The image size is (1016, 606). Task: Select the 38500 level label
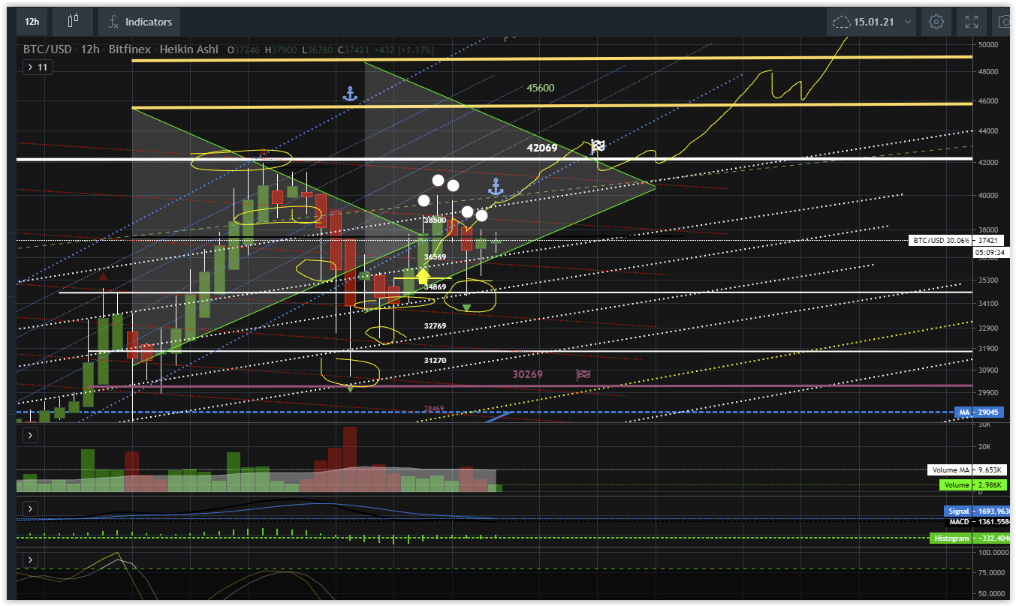click(x=435, y=220)
